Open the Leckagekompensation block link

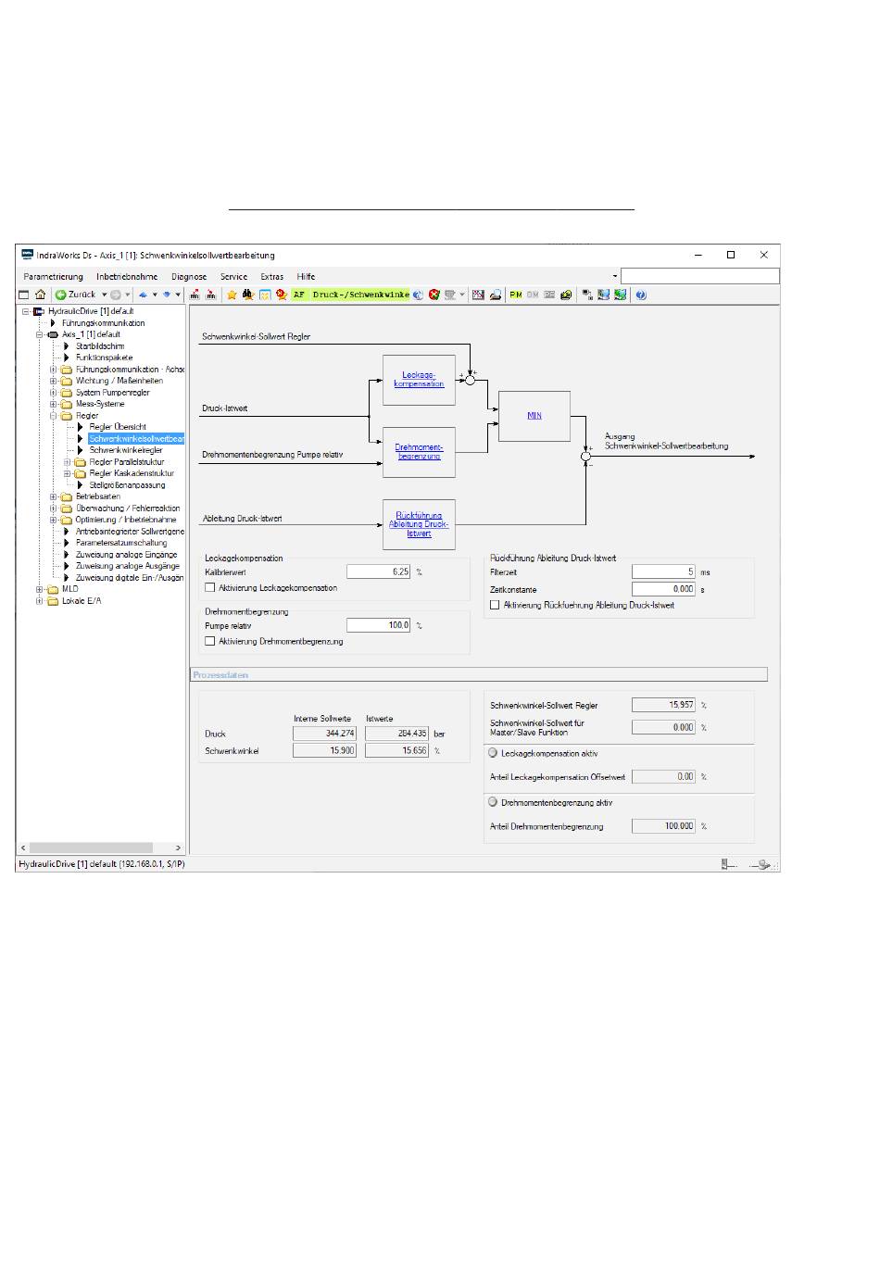(419, 379)
